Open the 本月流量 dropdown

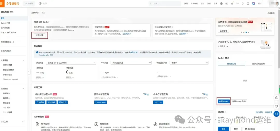(131, 63)
